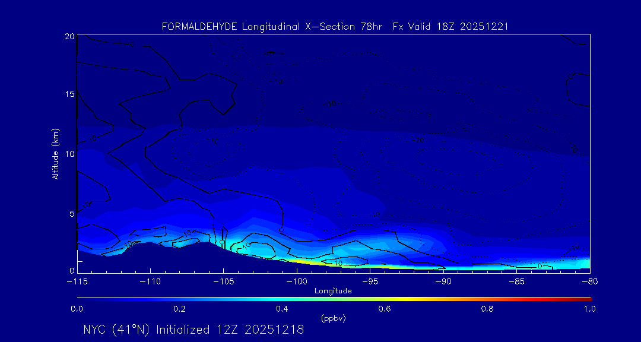This screenshot has width=641, height=342.
Task: Click the 0.2 value on colorbar scale
Action: click(179, 309)
